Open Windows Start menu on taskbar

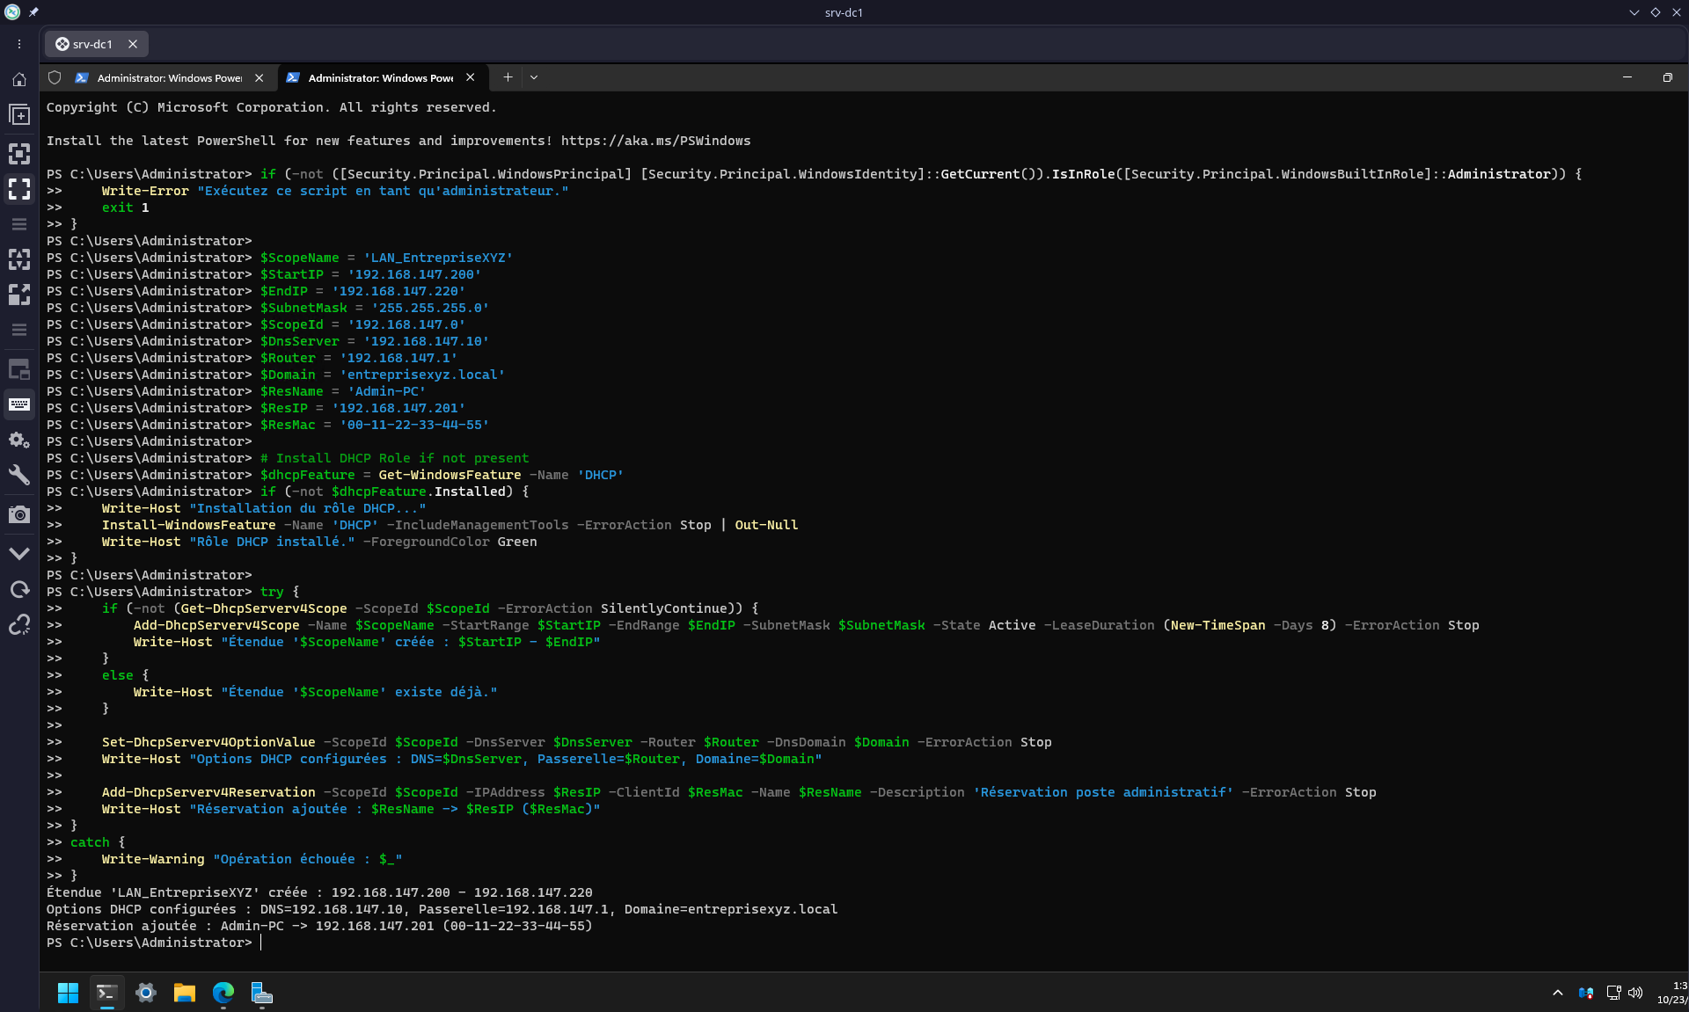(68, 993)
